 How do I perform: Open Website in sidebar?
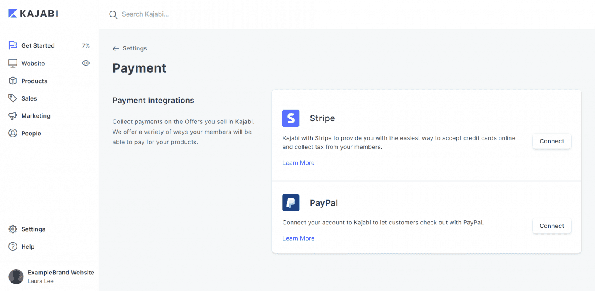(x=33, y=64)
